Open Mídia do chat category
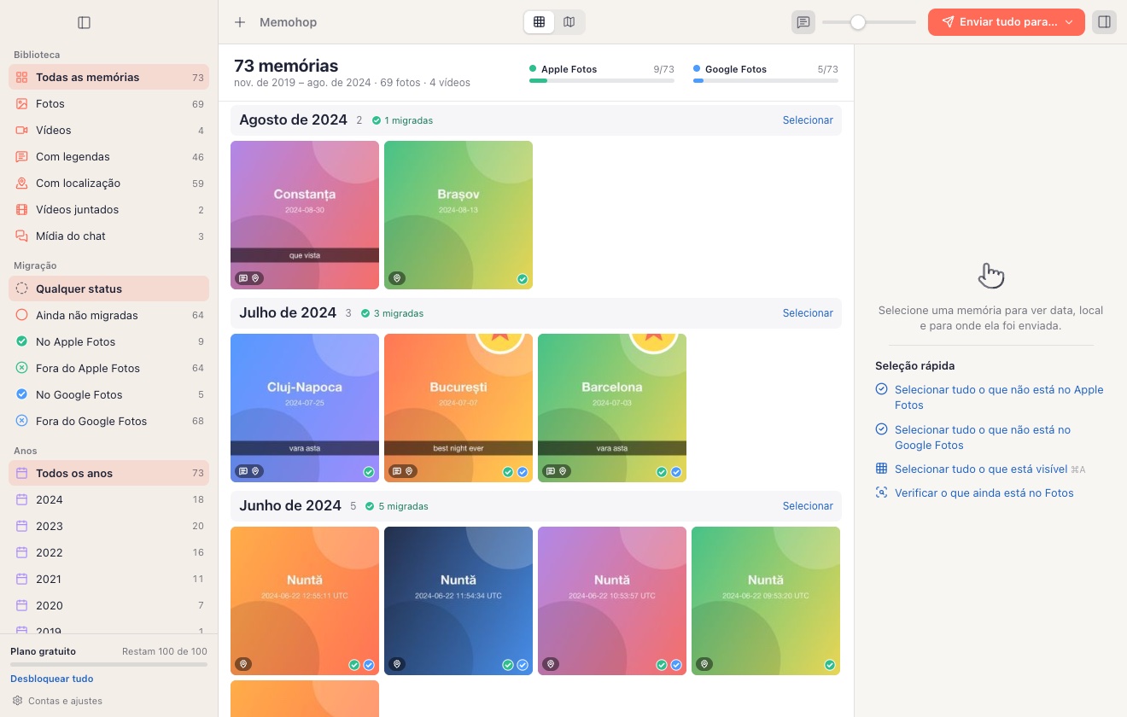Image resolution: width=1127 pixels, height=717 pixels. 108,236
